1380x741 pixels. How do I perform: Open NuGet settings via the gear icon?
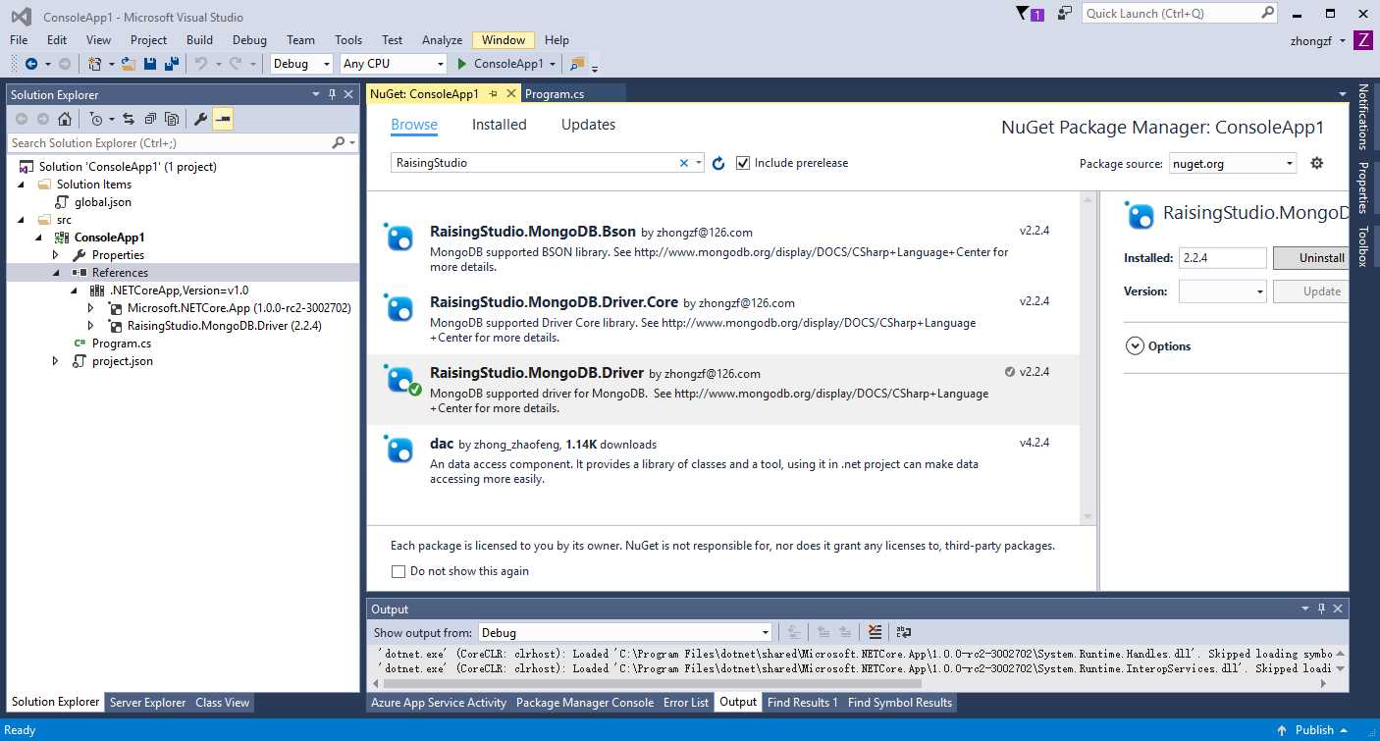(1317, 163)
